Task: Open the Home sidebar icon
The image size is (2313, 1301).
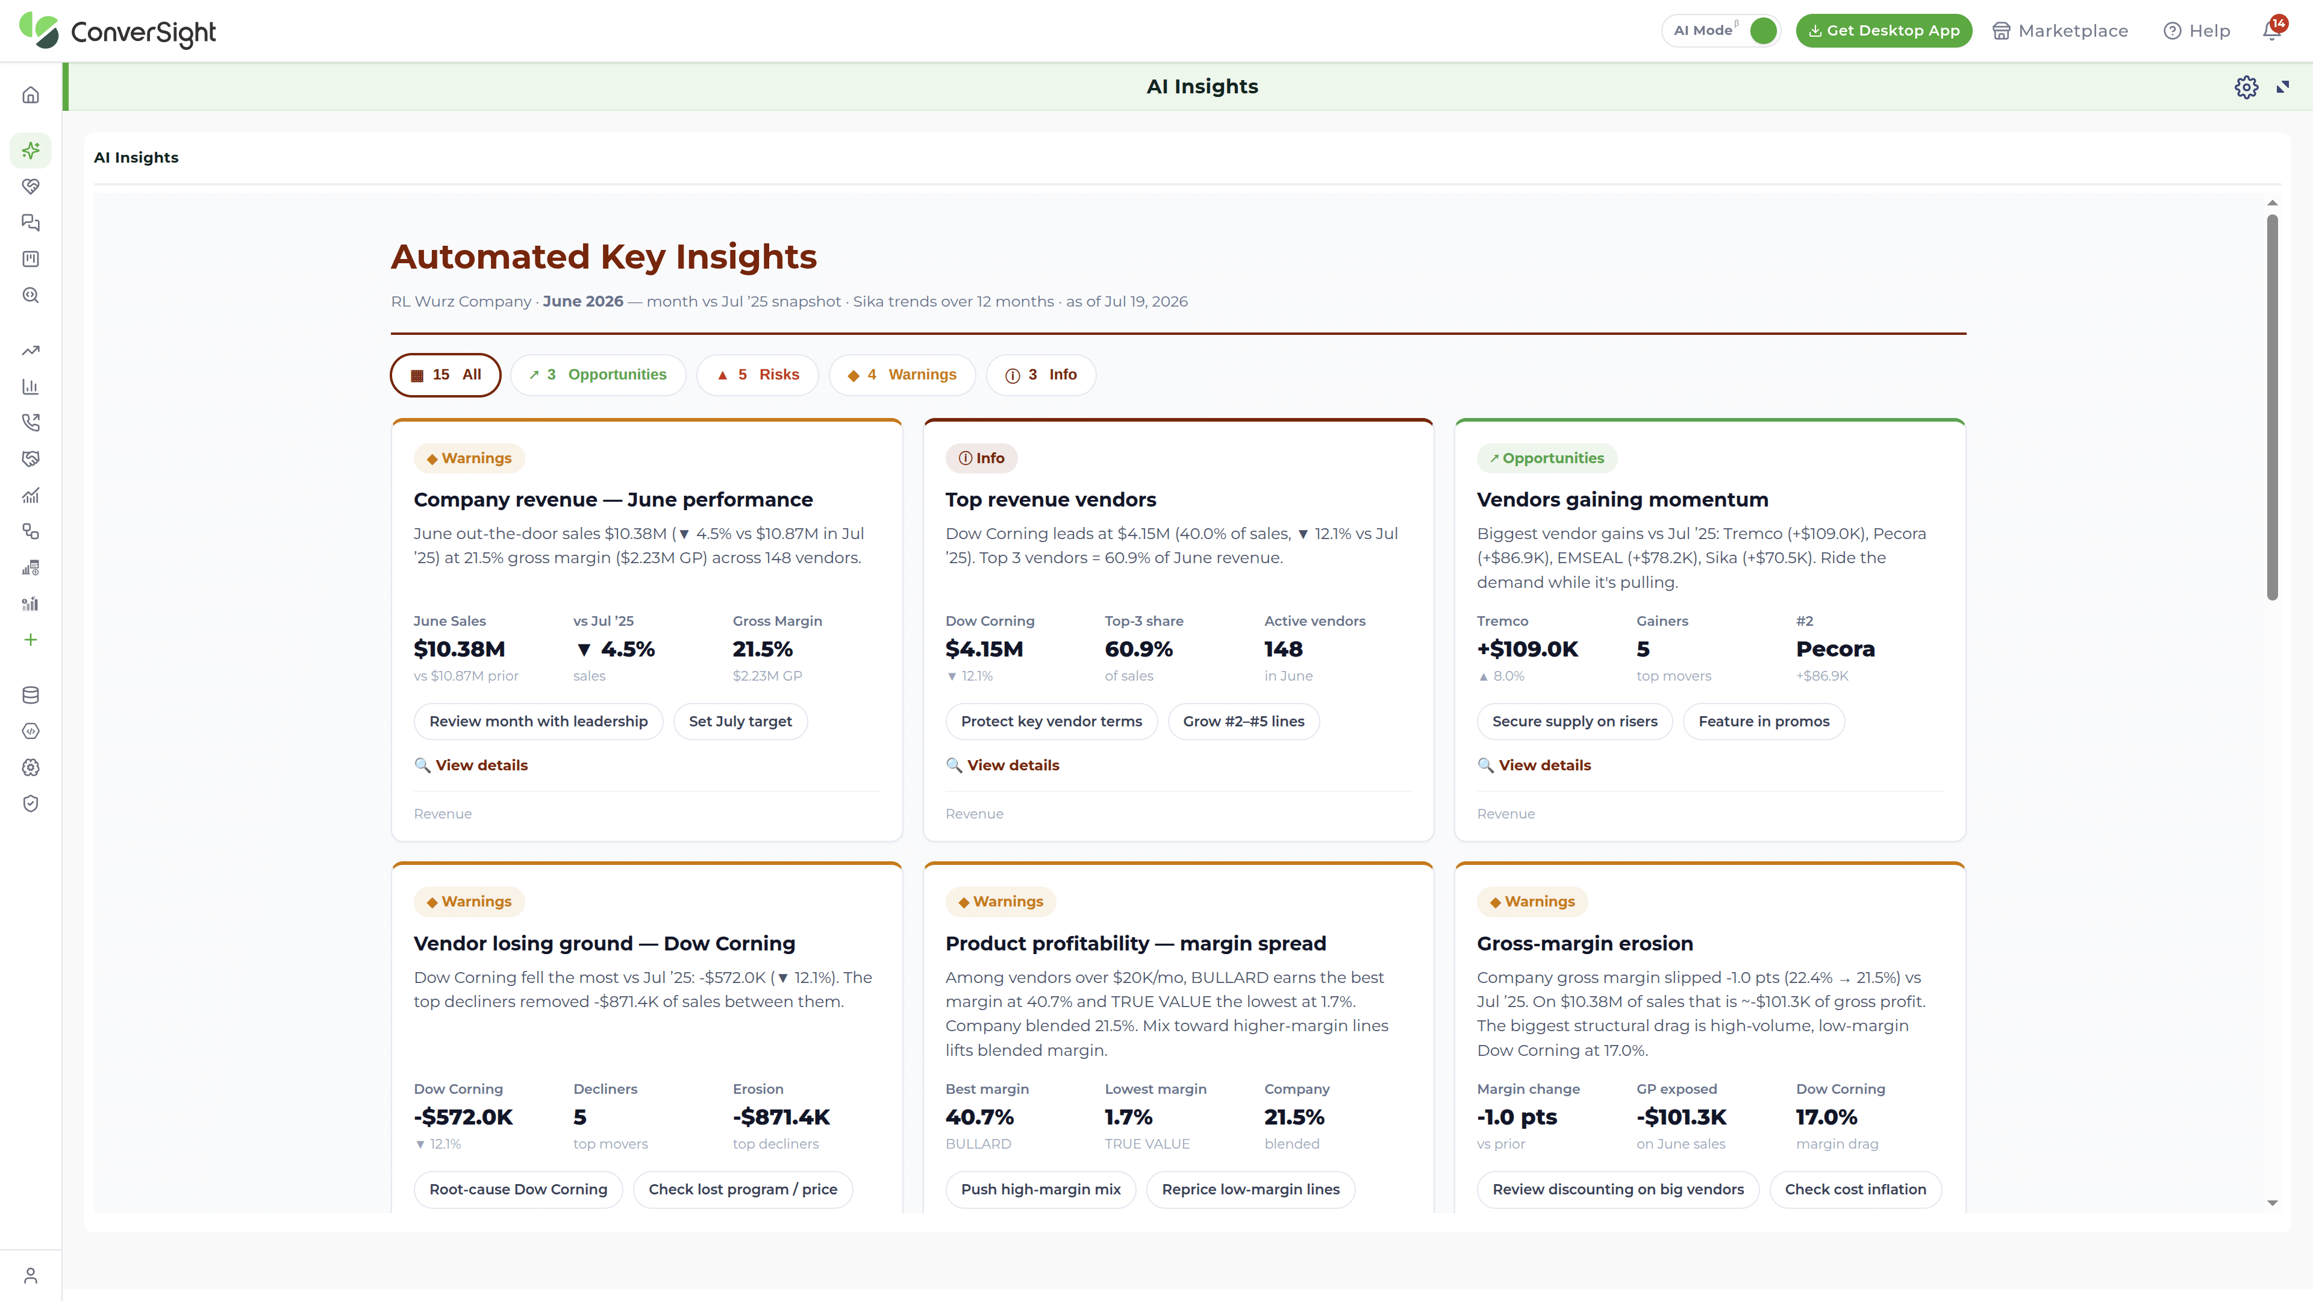Action: [x=31, y=95]
